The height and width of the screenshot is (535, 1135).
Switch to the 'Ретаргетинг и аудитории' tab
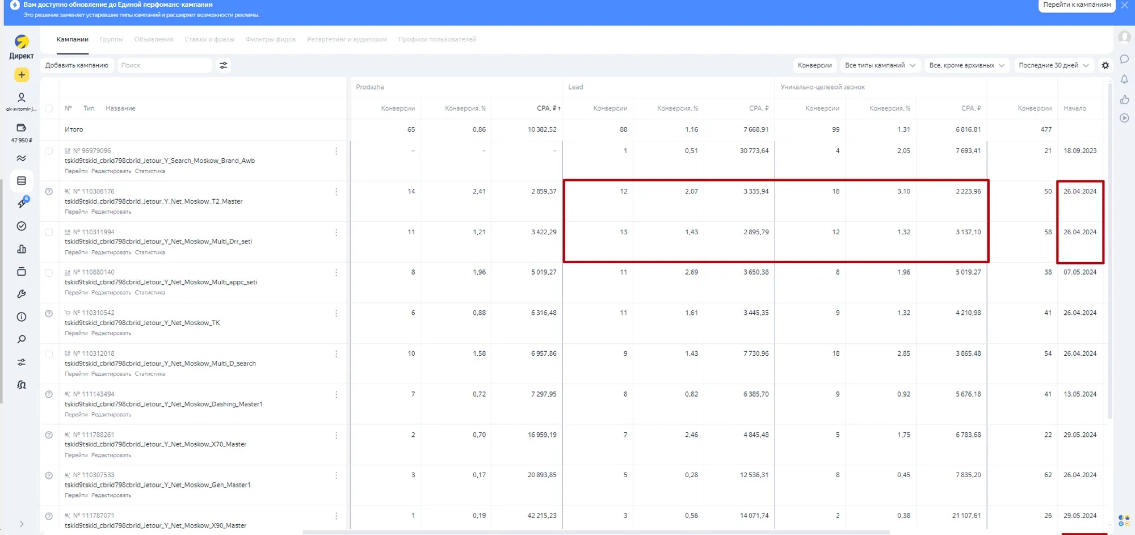347,40
